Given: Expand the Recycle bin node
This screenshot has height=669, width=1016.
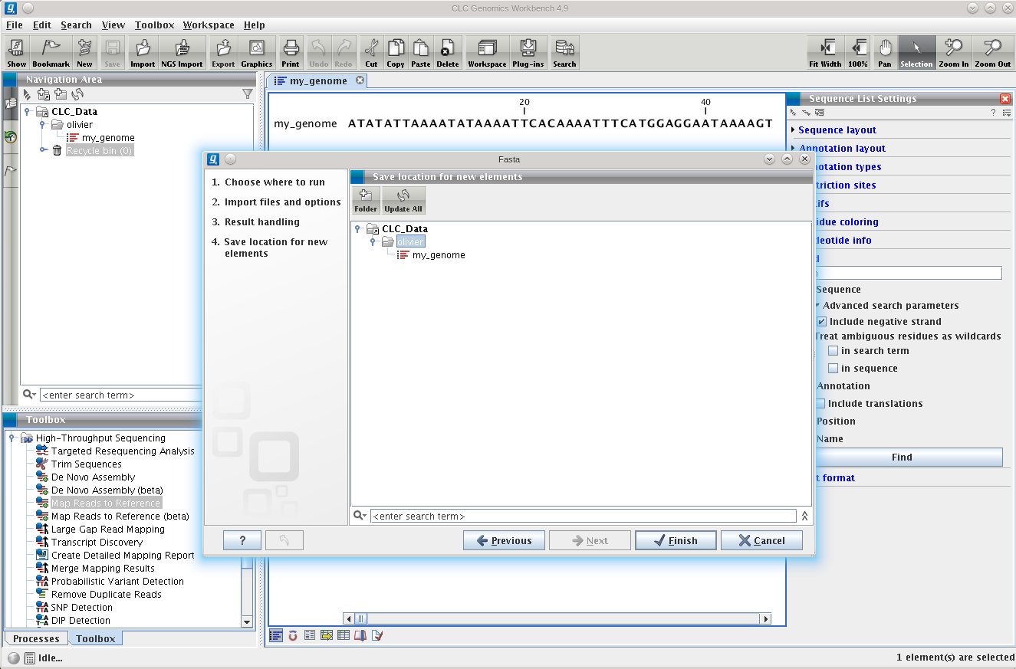Looking at the screenshot, I should [x=43, y=150].
